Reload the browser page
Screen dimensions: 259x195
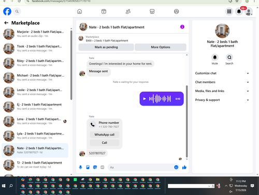click(x=19, y=1)
